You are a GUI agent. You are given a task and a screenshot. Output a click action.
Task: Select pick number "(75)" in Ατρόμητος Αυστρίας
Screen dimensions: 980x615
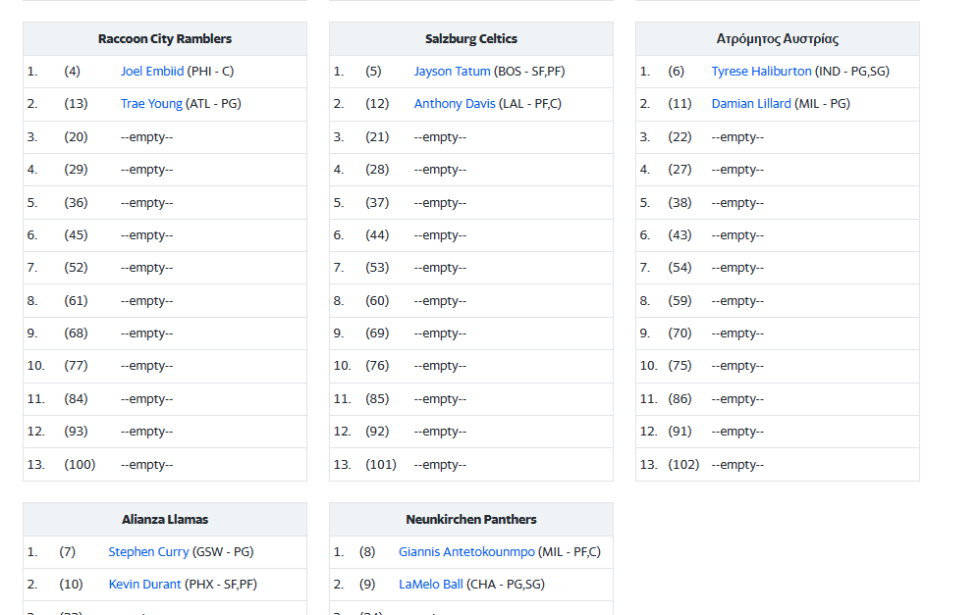pos(680,366)
